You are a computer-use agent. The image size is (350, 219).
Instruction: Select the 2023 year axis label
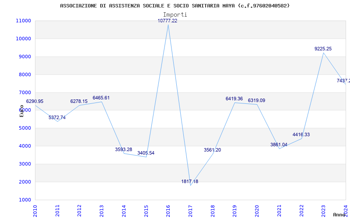coord(323,211)
